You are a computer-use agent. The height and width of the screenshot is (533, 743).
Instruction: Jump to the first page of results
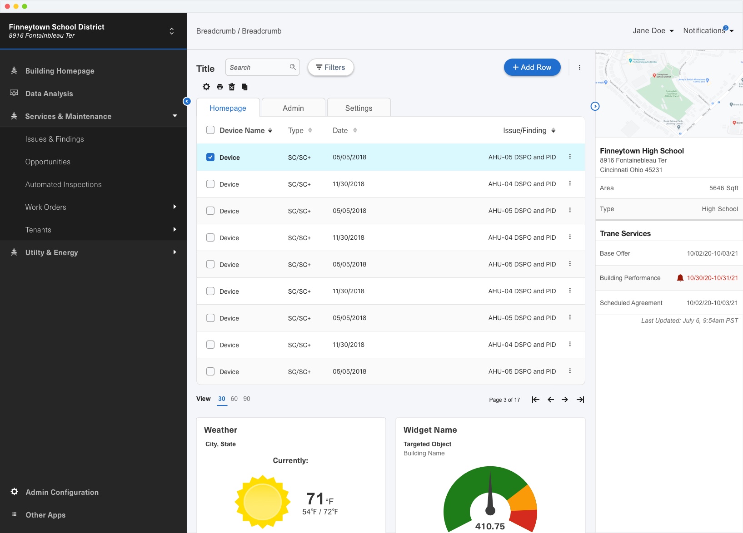(x=536, y=400)
